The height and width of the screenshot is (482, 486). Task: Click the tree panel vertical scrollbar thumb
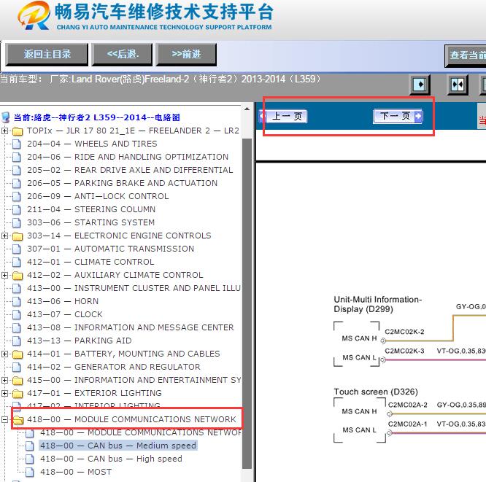coord(247,303)
